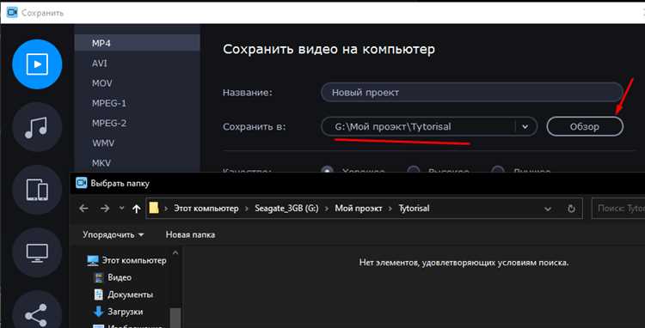This screenshot has height=328, width=645.
Task: Expand the address bar history dropdown
Action: coord(548,209)
